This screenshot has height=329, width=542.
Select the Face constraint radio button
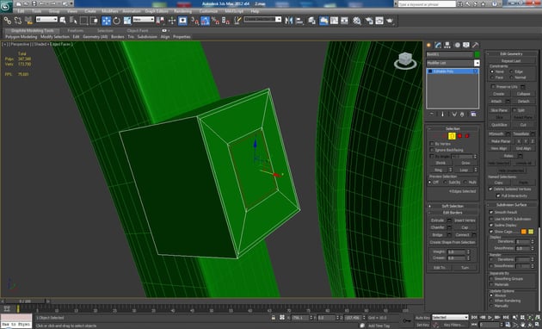point(492,78)
